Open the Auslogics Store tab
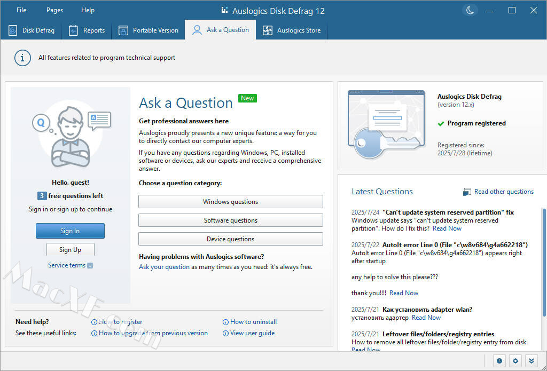Image resolution: width=547 pixels, height=371 pixels. [x=292, y=30]
